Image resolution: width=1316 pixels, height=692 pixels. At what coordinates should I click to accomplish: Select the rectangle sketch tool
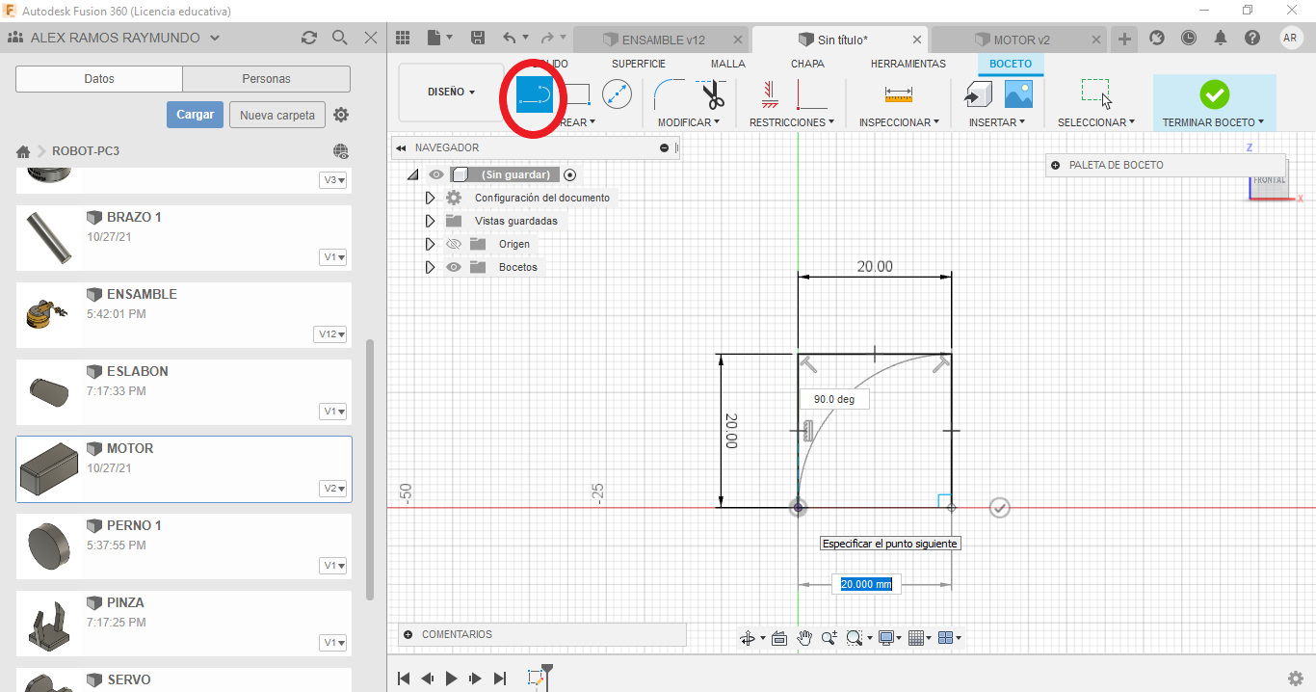click(x=576, y=94)
